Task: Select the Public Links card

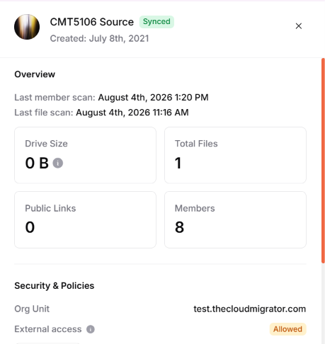Action: [85, 219]
